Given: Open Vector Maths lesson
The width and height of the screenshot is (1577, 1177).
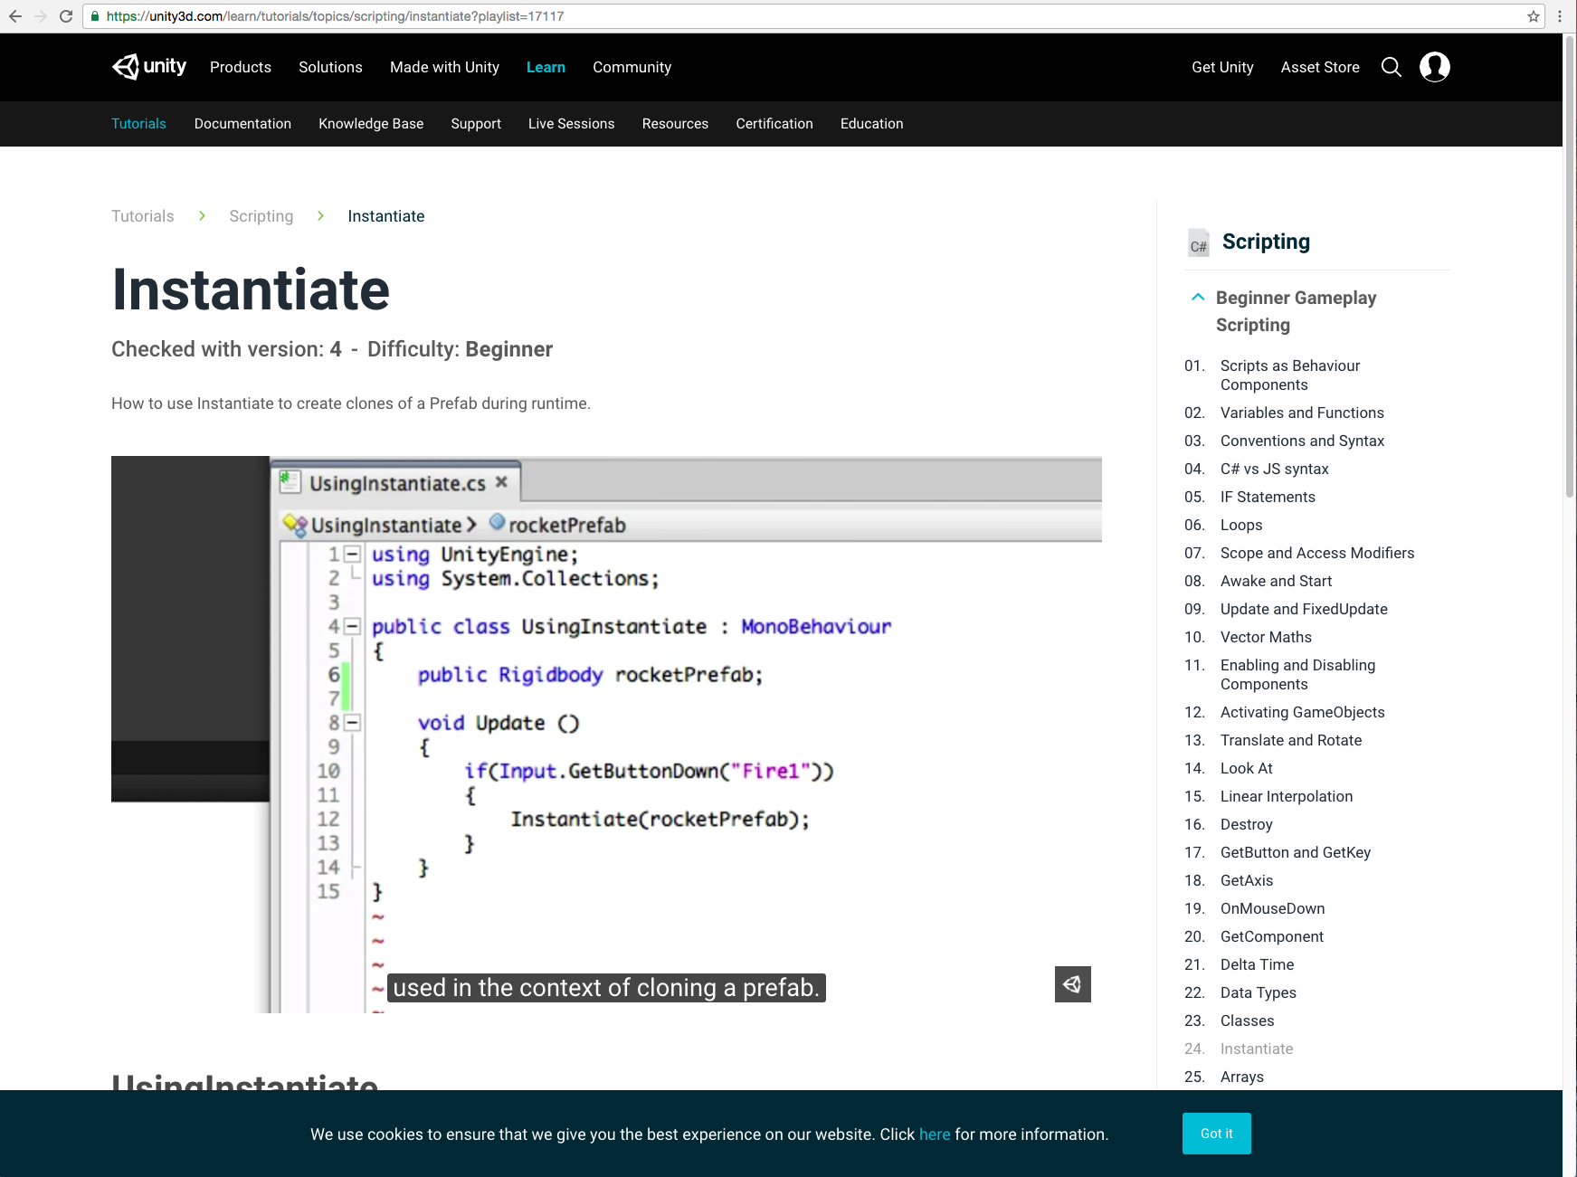Looking at the screenshot, I should click(x=1266, y=637).
